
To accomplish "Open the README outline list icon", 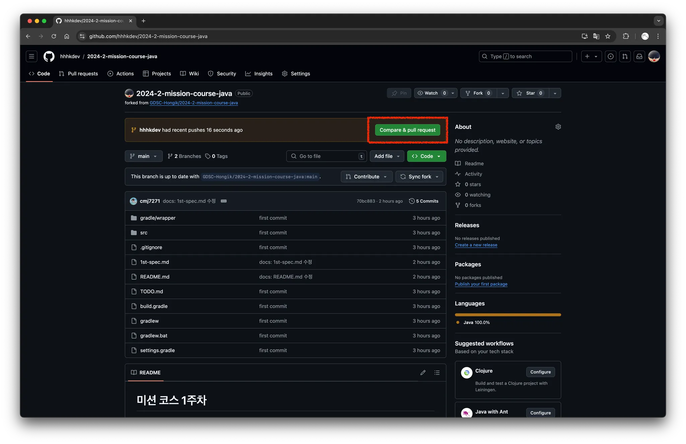I will 437,373.
